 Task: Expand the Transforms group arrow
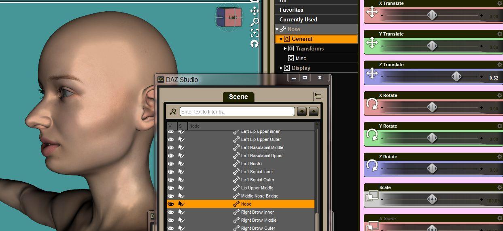click(x=285, y=48)
